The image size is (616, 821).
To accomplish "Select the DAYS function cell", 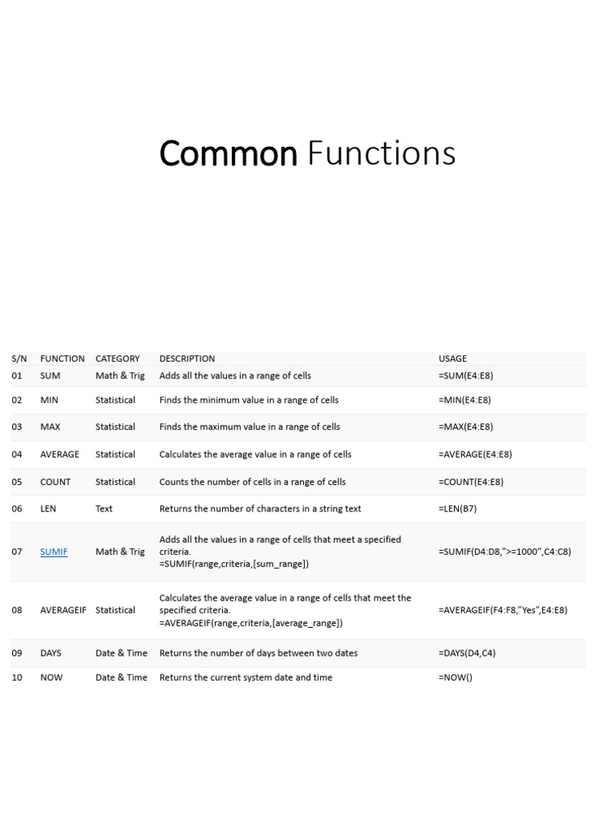I will [x=51, y=653].
